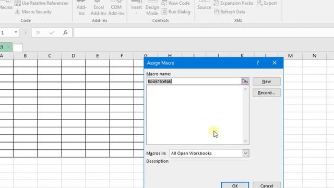
Task: Click the formula bar Cancel icon
Action: click(x=38, y=32)
